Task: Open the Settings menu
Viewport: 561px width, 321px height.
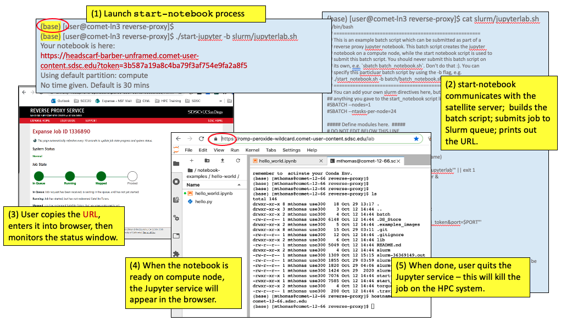Action: 292,150
